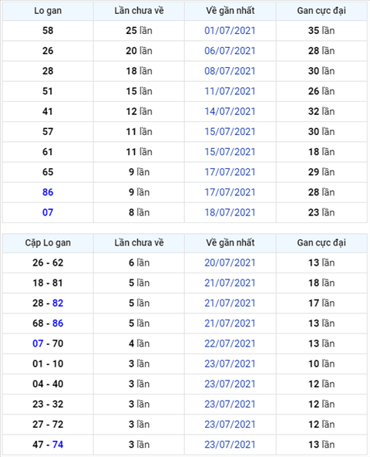Click blue number 82 in pair 28 - 82
Viewport: 370px width, 457px height.
58,303
